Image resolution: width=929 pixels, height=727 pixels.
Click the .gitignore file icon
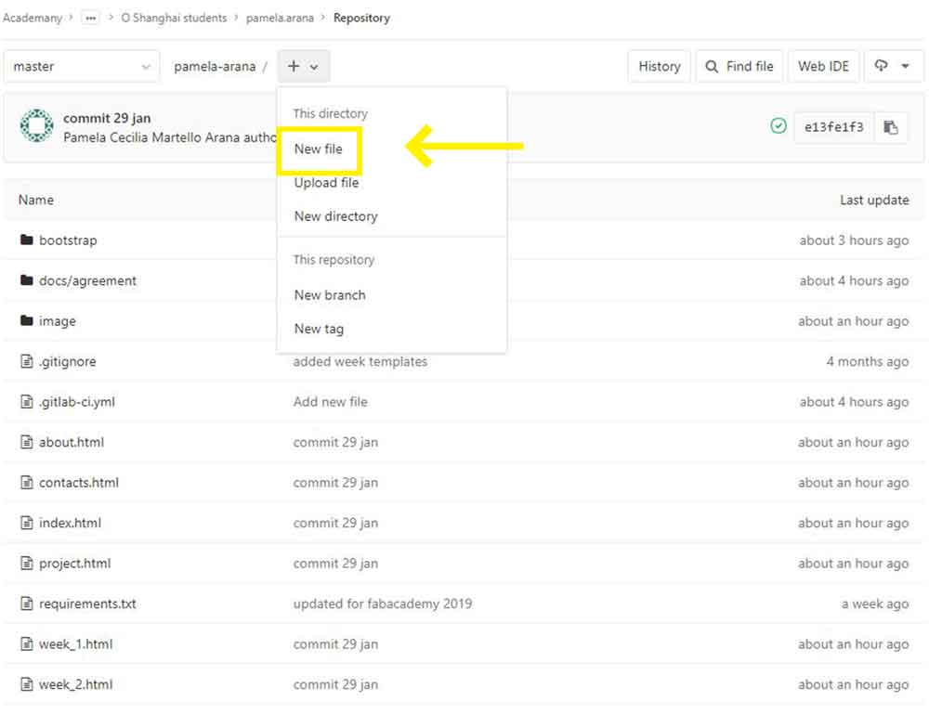coord(27,362)
